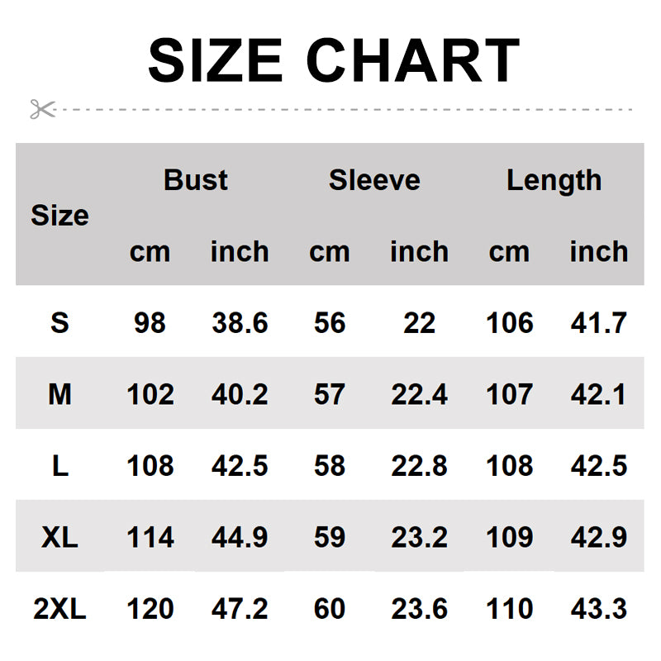Viewport: 661px width, 661px height.
Task: Click the 102 cm bust value
Action: coord(150,395)
